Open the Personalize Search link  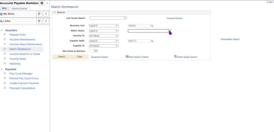pyautogui.click(x=230, y=39)
